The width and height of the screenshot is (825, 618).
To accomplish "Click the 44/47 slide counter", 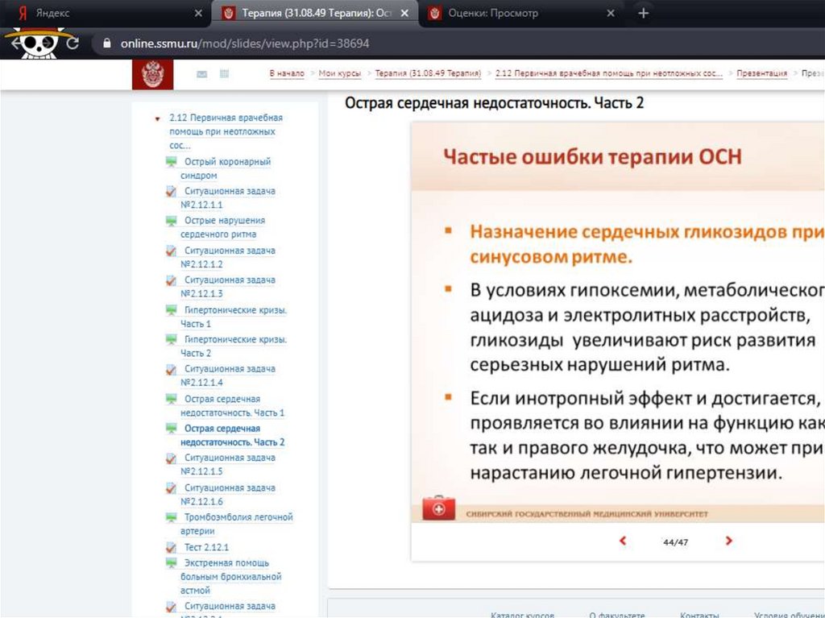I will click(676, 541).
